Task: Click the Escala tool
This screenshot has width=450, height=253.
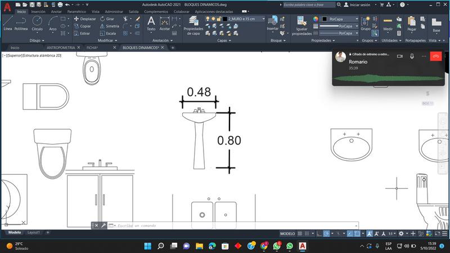Action: (108, 33)
